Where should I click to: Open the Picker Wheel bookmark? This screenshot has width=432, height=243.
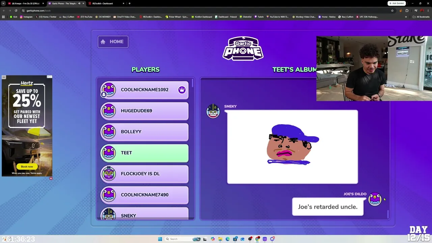[x=177, y=17]
